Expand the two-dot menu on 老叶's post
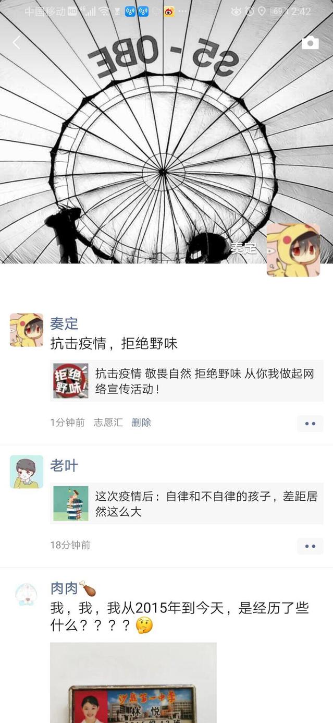This screenshot has width=333, height=723. pyautogui.click(x=310, y=546)
